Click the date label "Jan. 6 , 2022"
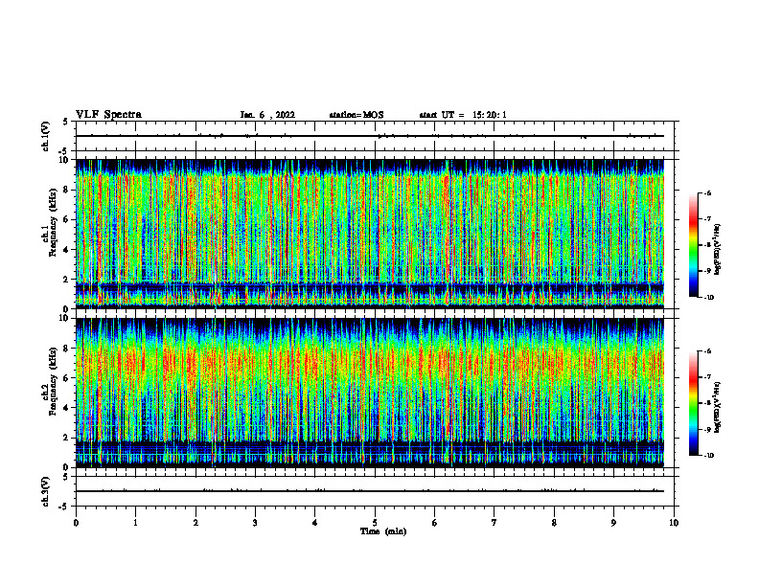Screen dimensions: 759x586 (267, 115)
